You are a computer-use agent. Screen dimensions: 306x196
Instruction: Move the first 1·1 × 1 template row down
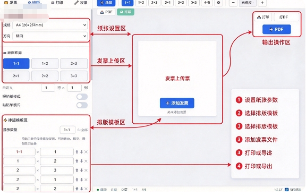[81, 152]
